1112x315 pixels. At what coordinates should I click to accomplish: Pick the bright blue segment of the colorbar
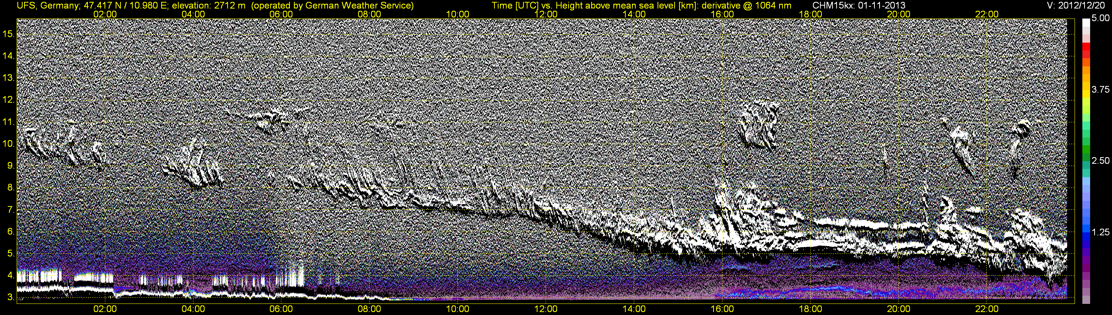(x=1086, y=229)
